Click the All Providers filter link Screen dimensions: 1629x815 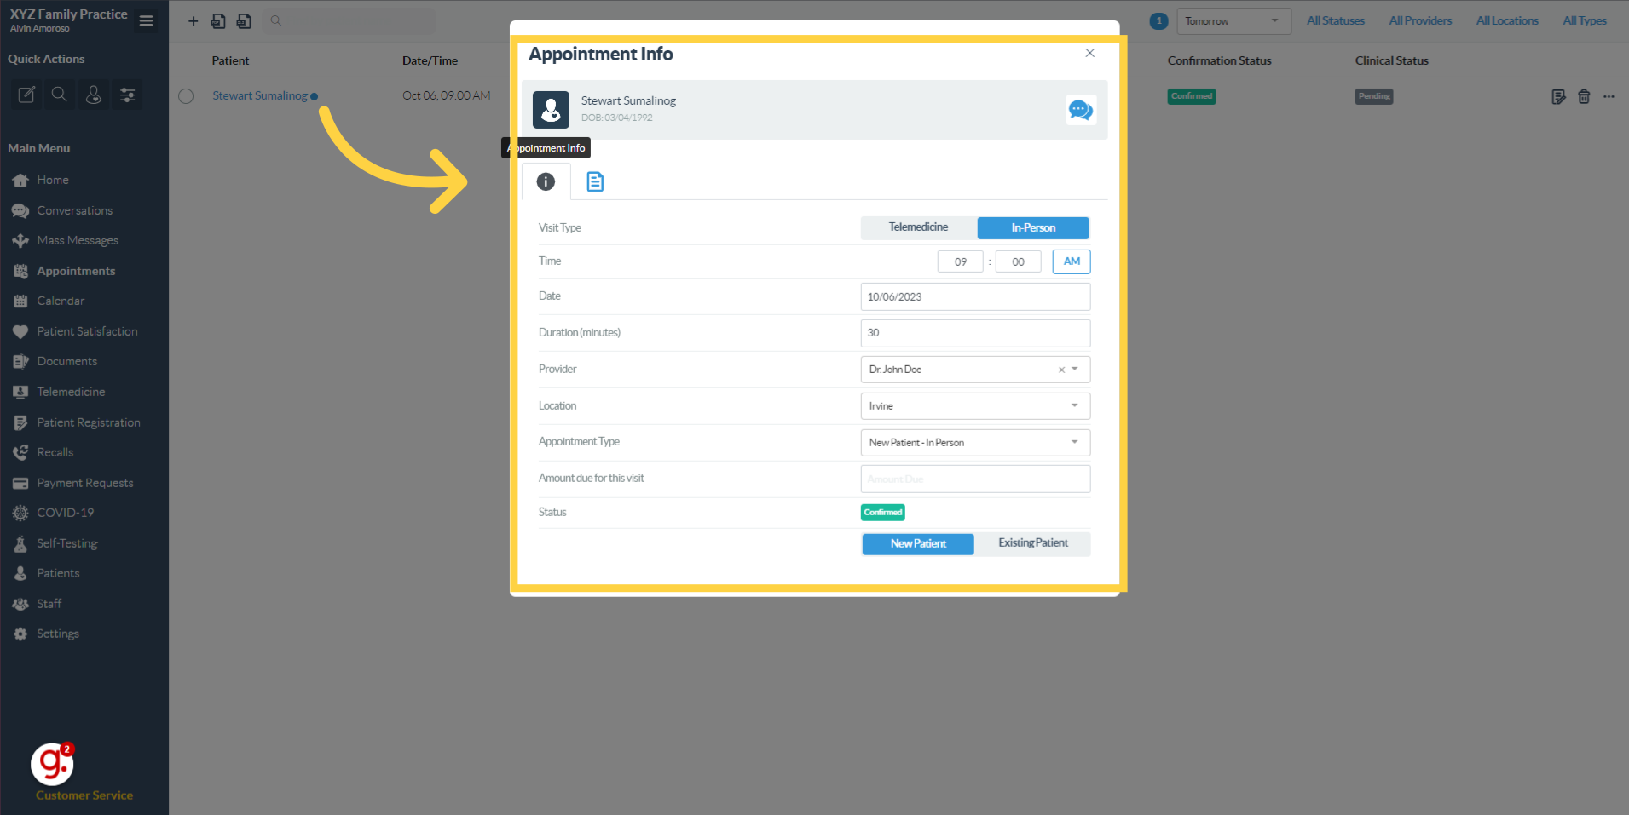1420,20
